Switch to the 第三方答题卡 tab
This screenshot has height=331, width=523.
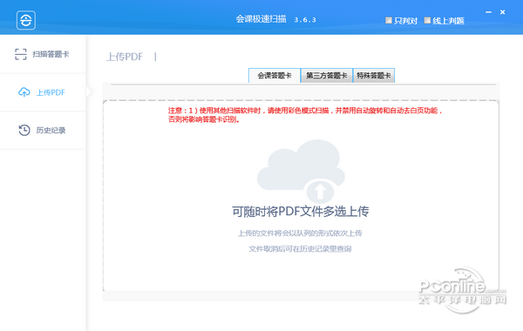point(327,75)
